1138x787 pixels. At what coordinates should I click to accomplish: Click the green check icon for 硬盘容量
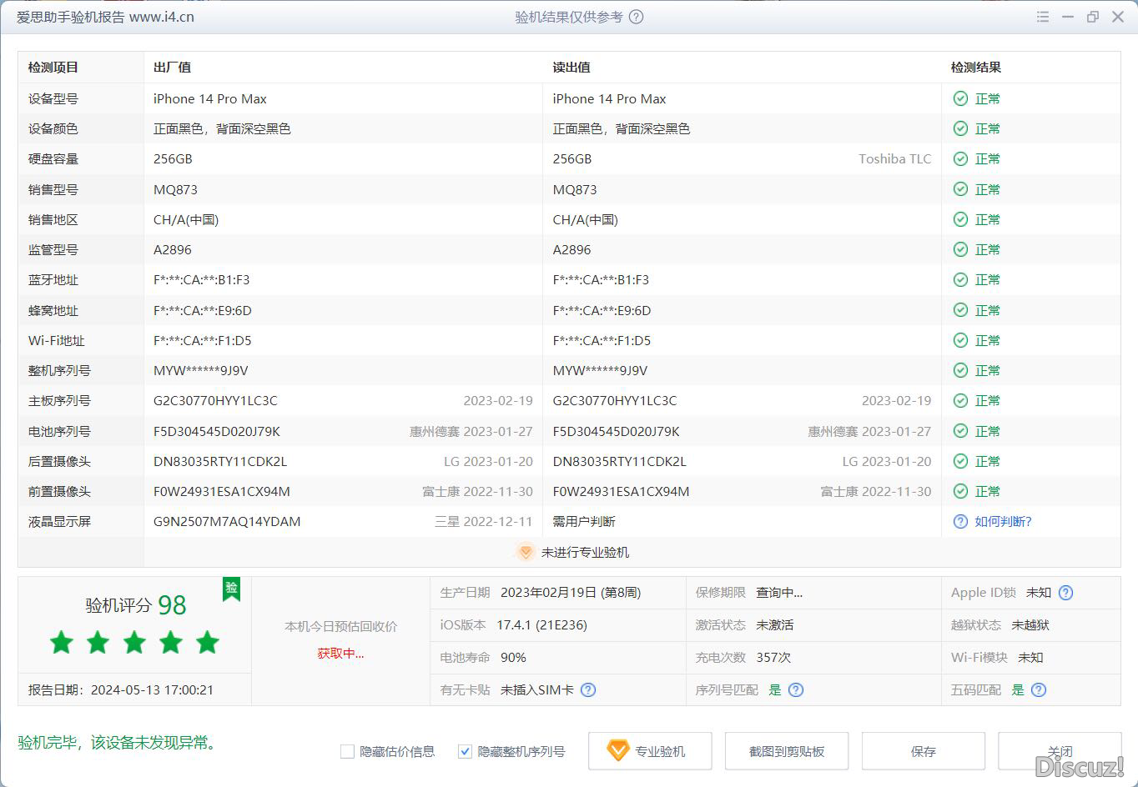click(960, 158)
